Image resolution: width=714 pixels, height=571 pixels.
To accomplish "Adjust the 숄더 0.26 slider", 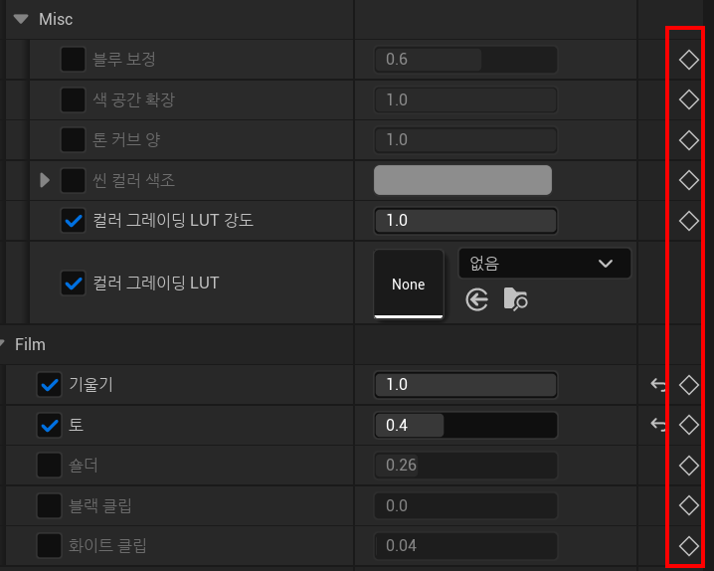I will 465,465.
